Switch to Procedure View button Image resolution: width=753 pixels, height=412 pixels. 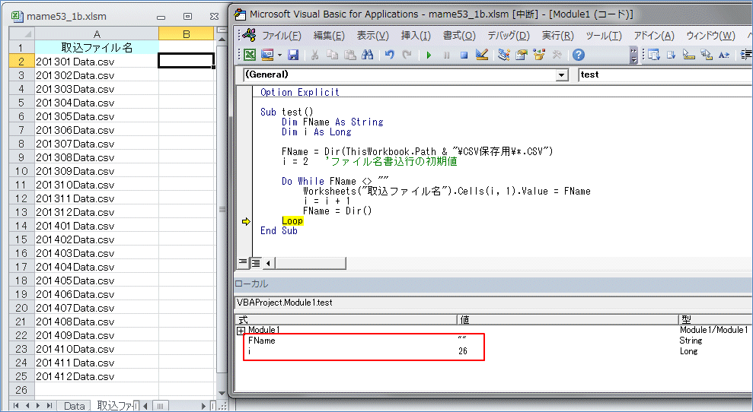tap(243, 263)
